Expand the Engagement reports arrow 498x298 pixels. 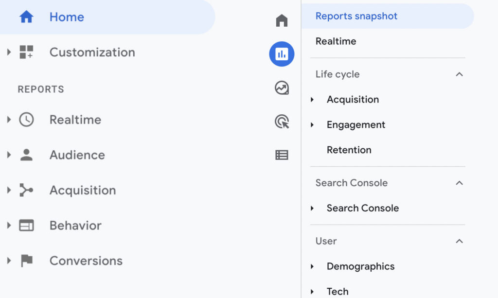click(x=312, y=125)
